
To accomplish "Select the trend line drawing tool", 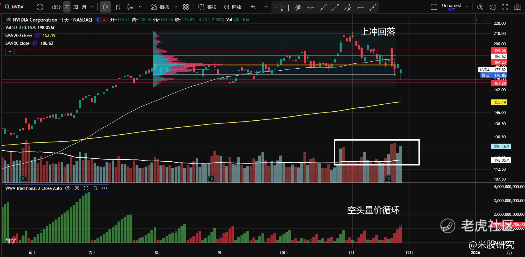I will 335,7.
